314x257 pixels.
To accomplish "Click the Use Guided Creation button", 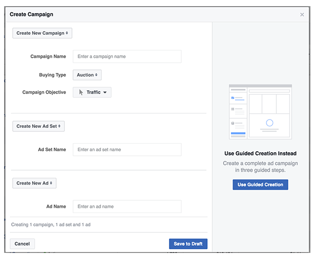I will (x=260, y=184).
